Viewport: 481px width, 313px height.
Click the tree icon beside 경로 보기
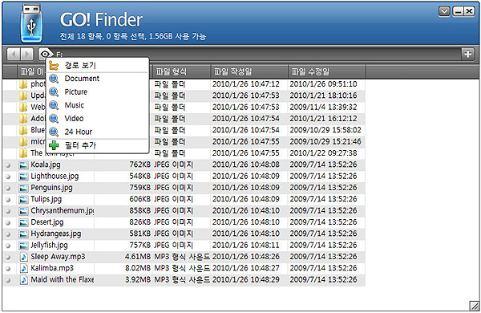54,66
